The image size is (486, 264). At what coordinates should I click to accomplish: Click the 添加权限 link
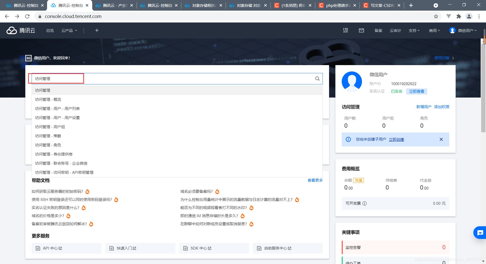[x=442, y=107]
